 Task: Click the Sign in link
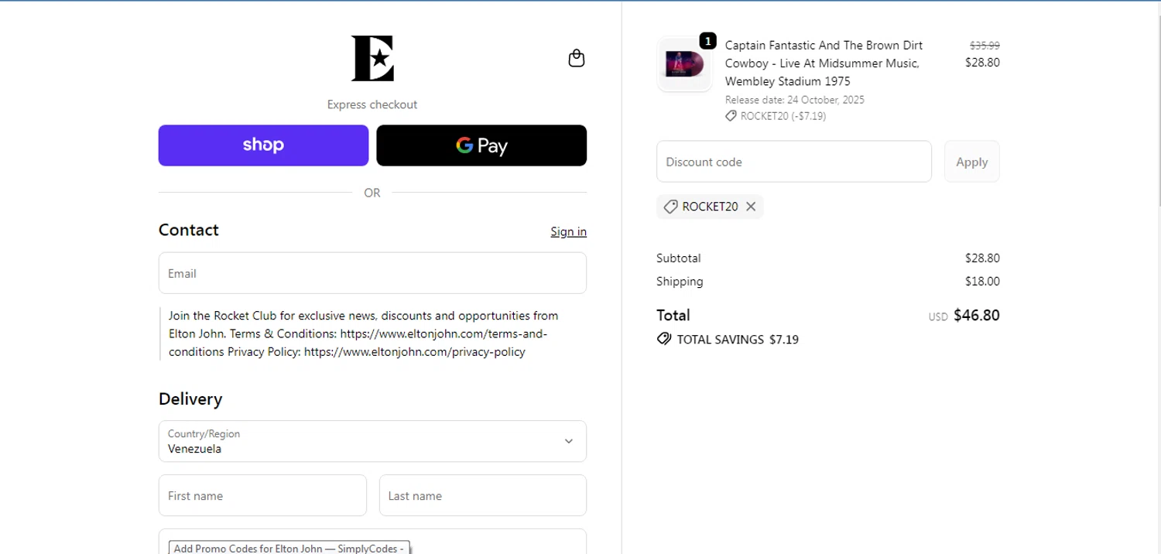point(568,231)
